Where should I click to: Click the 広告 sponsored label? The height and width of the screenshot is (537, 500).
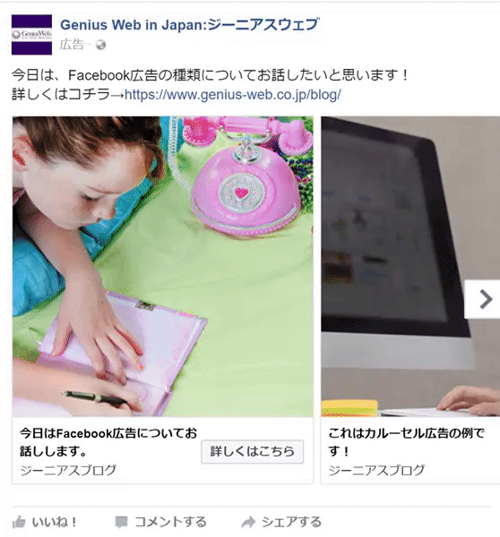pyautogui.click(x=72, y=45)
